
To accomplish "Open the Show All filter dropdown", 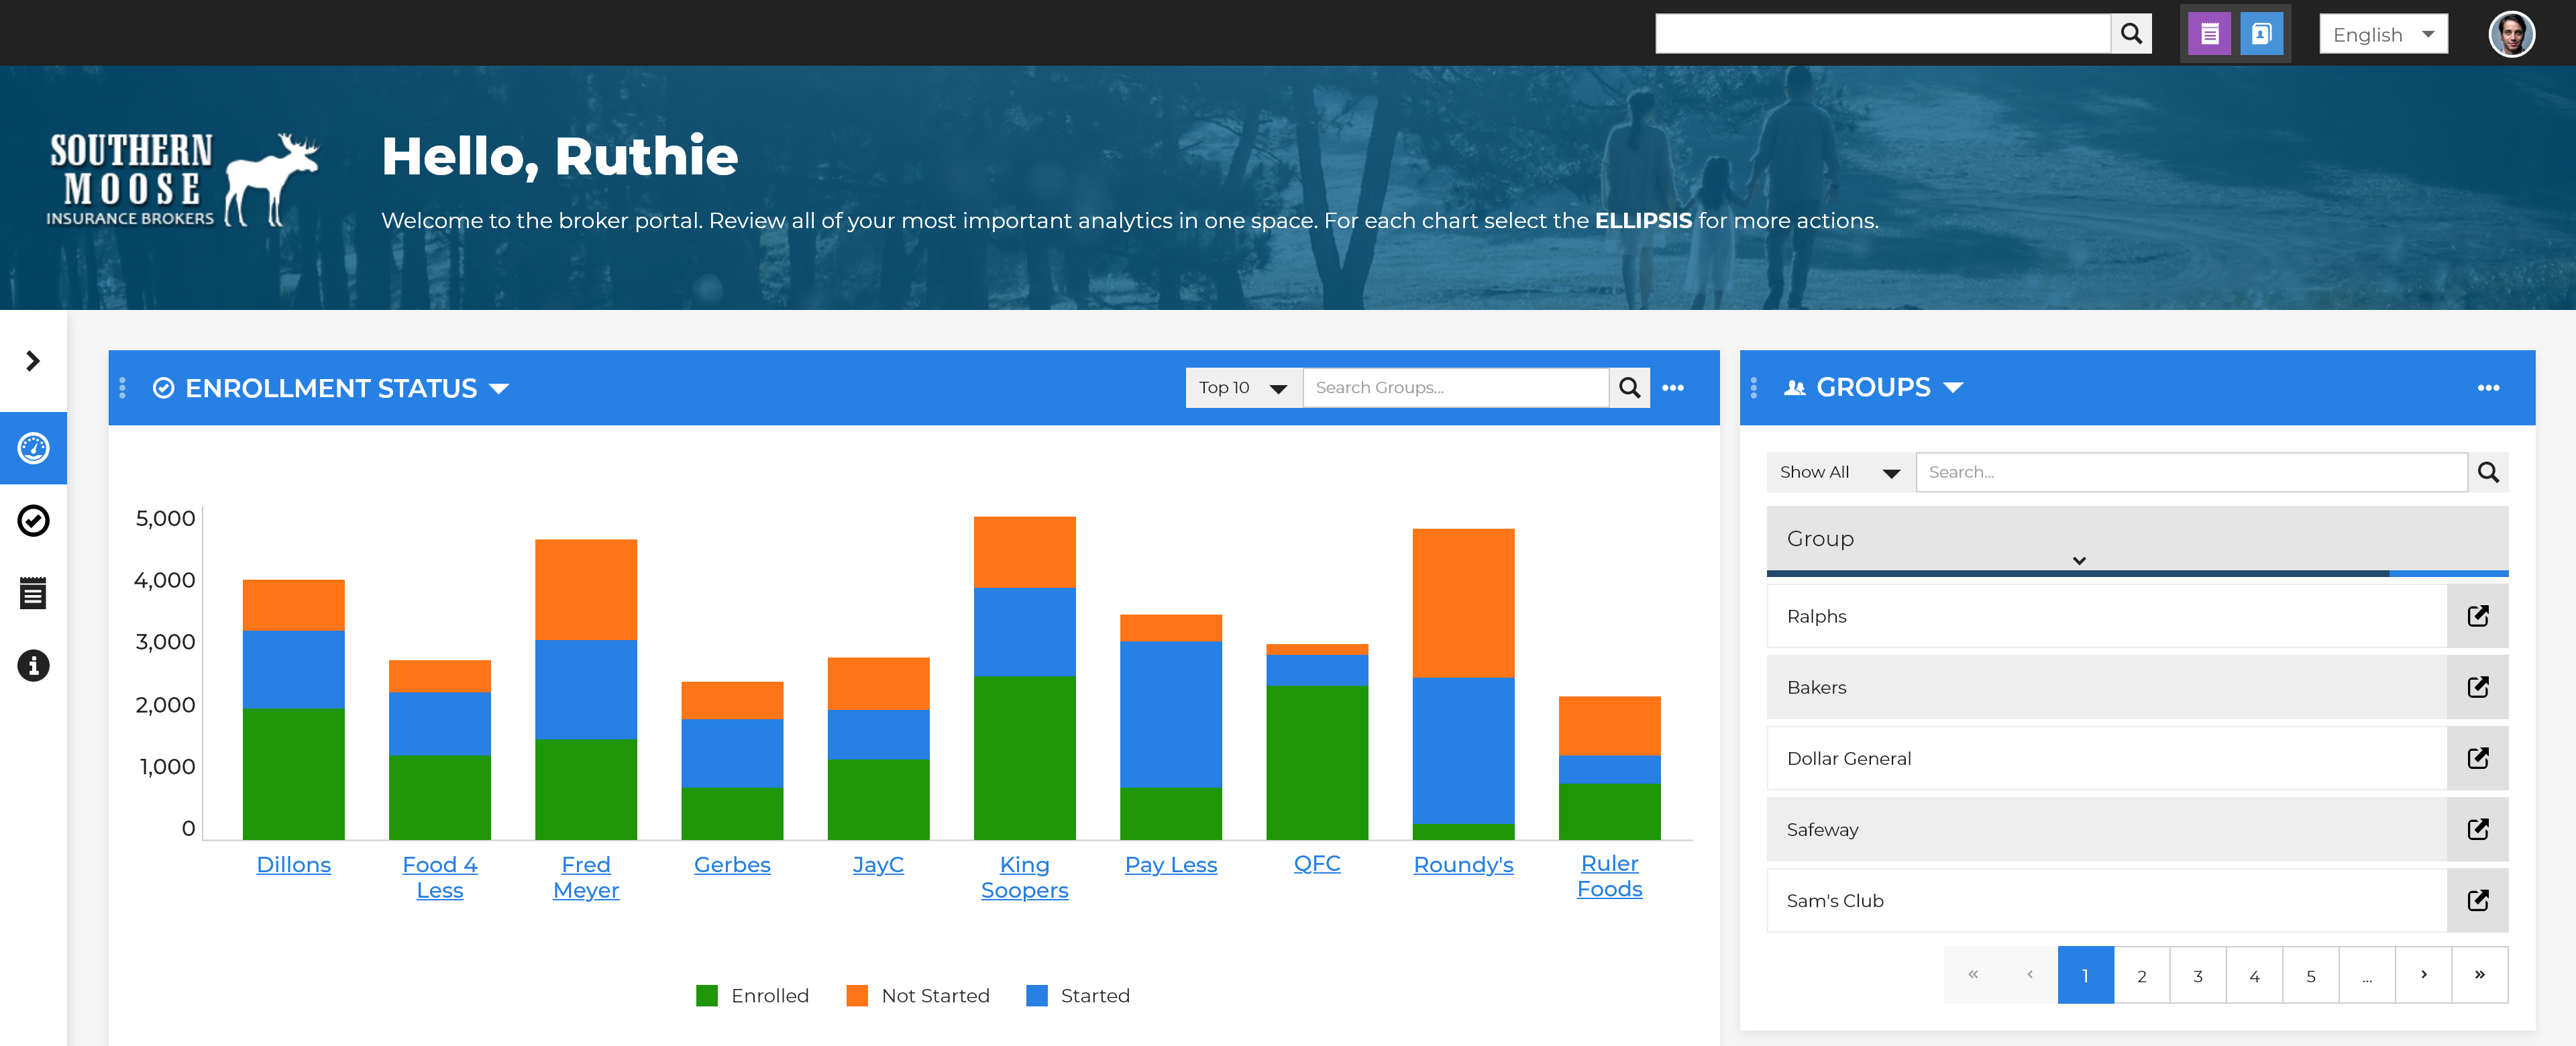I will tap(1840, 472).
